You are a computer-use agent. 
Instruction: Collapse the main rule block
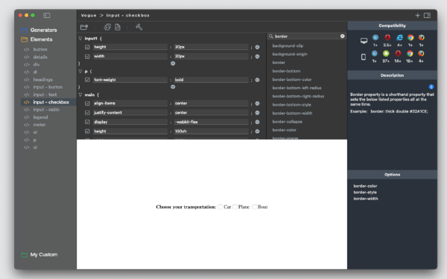pyautogui.click(x=80, y=94)
